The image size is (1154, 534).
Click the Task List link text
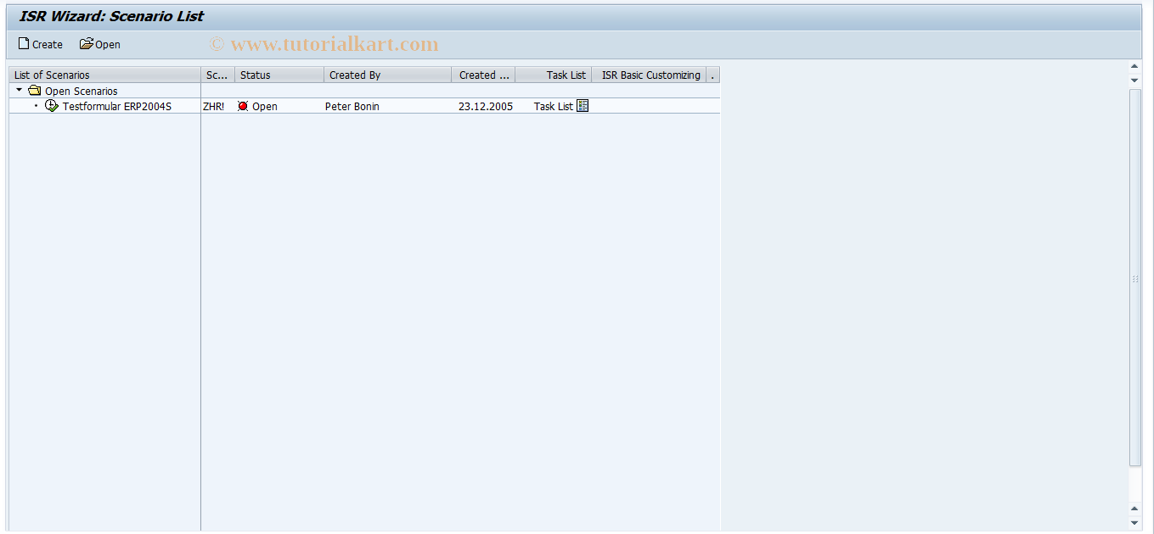pos(553,106)
